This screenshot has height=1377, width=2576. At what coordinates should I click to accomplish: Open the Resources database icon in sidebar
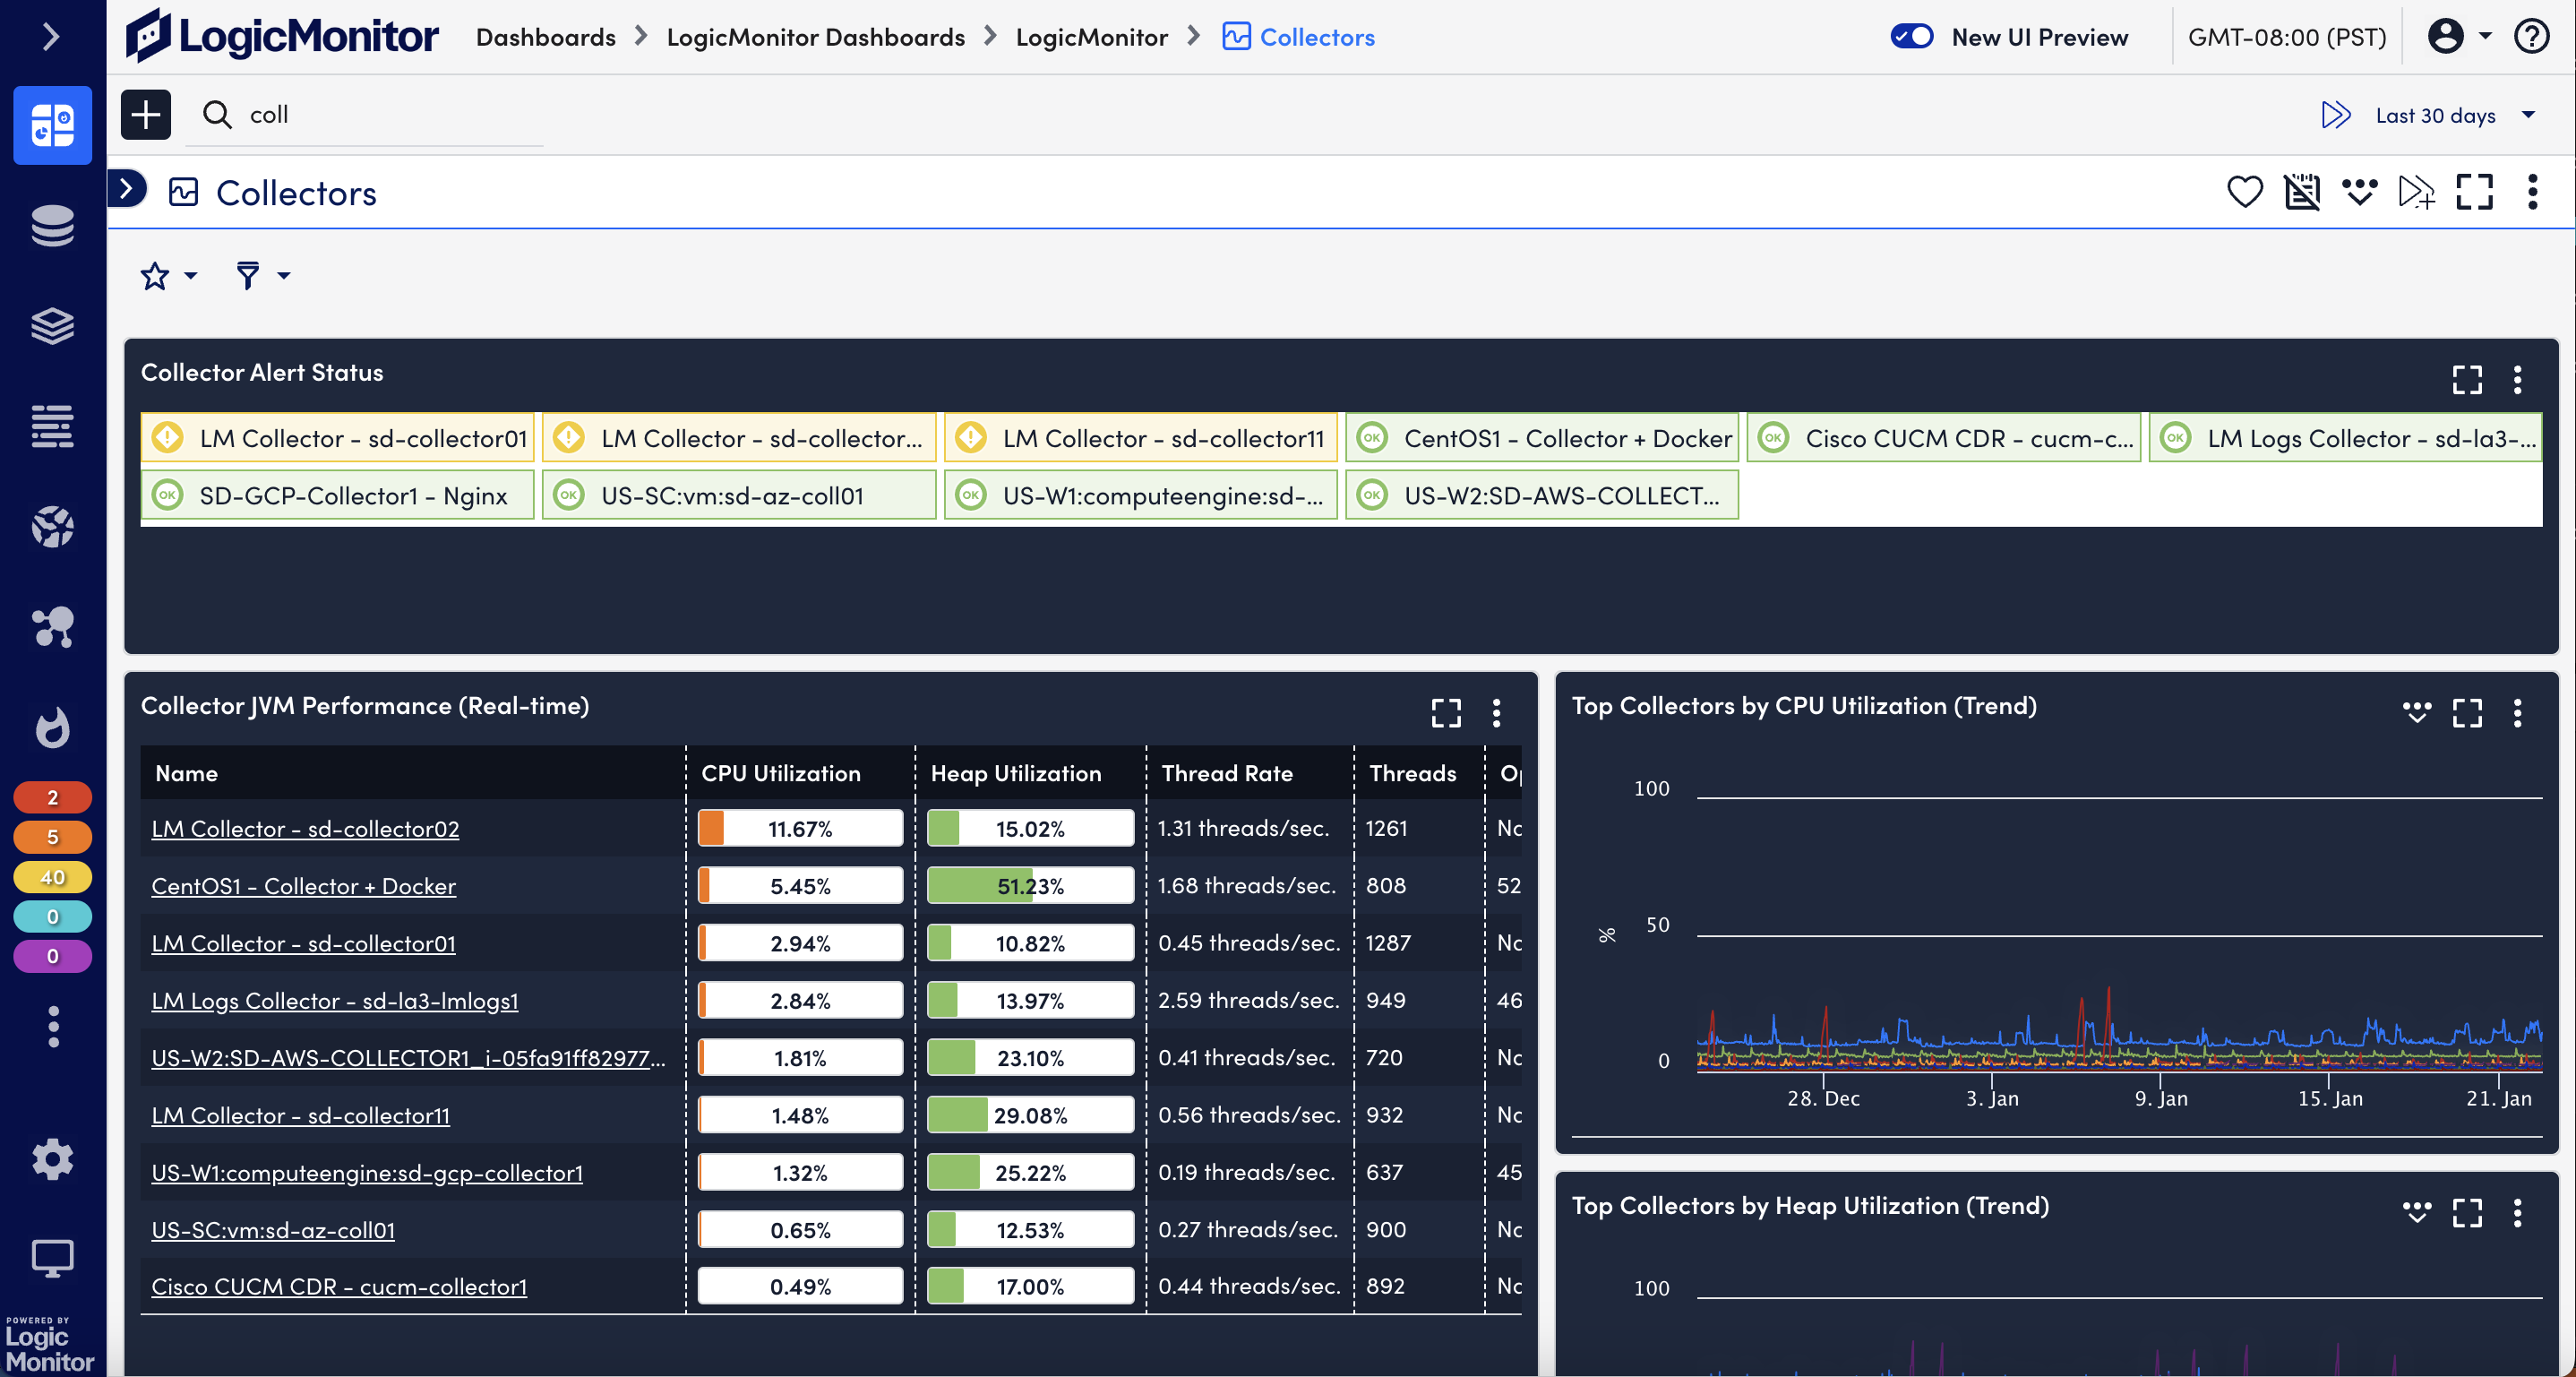click(52, 225)
